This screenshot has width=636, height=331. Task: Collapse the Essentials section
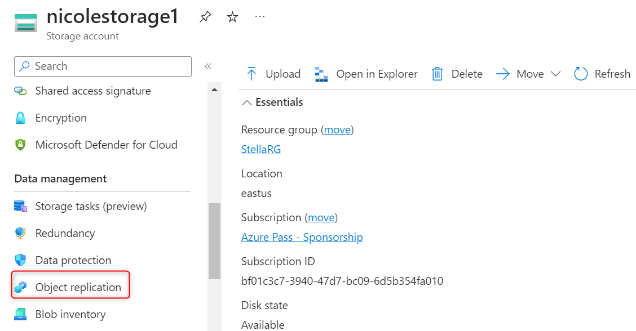[247, 102]
